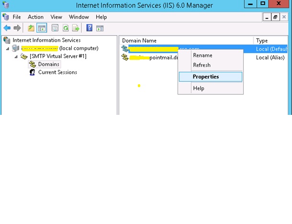Image resolution: width=292 pixels, height=224 pixels.
Task: Click the Export List toolbar icon
Action: [76, 28]
